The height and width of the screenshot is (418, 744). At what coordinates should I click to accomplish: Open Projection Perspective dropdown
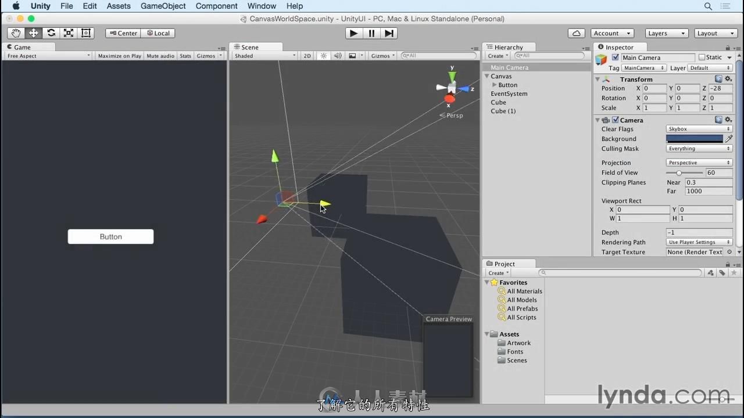click(699, 163)
